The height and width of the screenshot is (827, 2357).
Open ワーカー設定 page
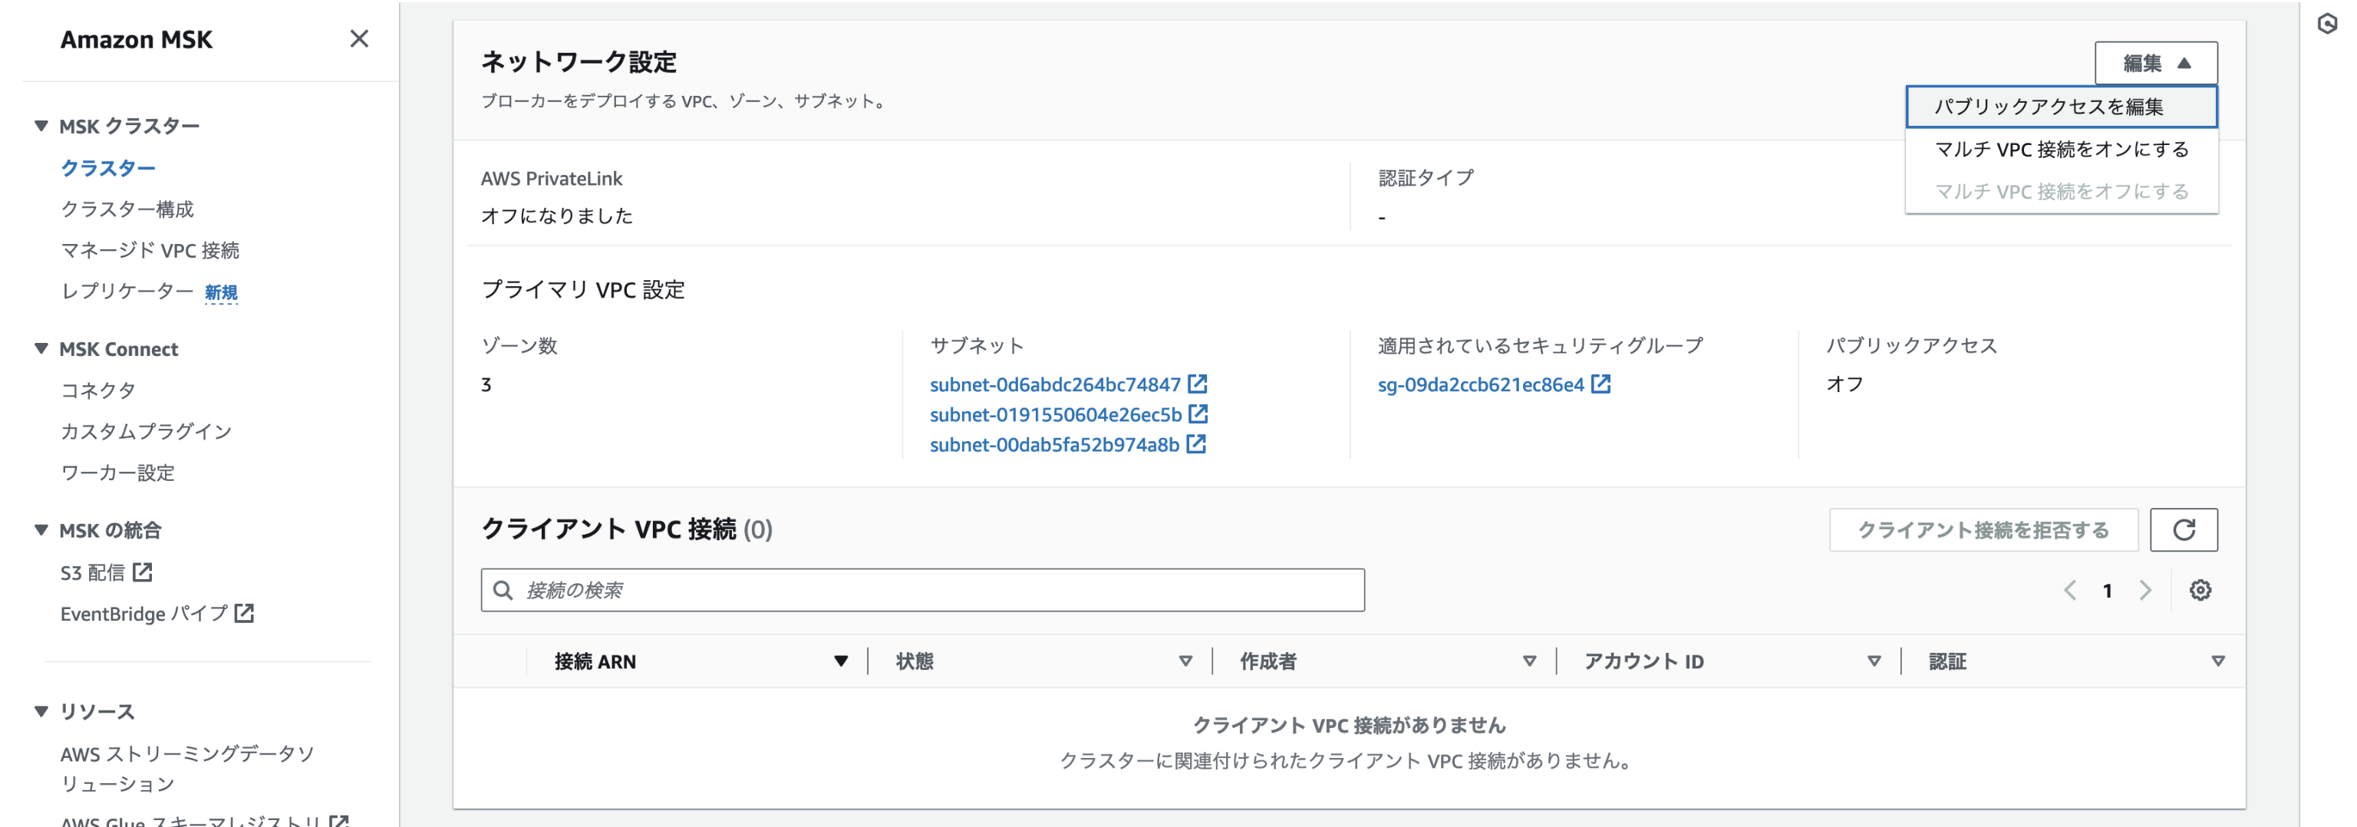point(117,472)
